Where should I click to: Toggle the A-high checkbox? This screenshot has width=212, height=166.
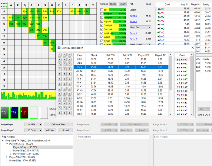tap(102, 37)
